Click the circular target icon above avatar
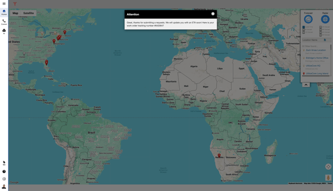The image size is (333, 191). click(4, 179)
